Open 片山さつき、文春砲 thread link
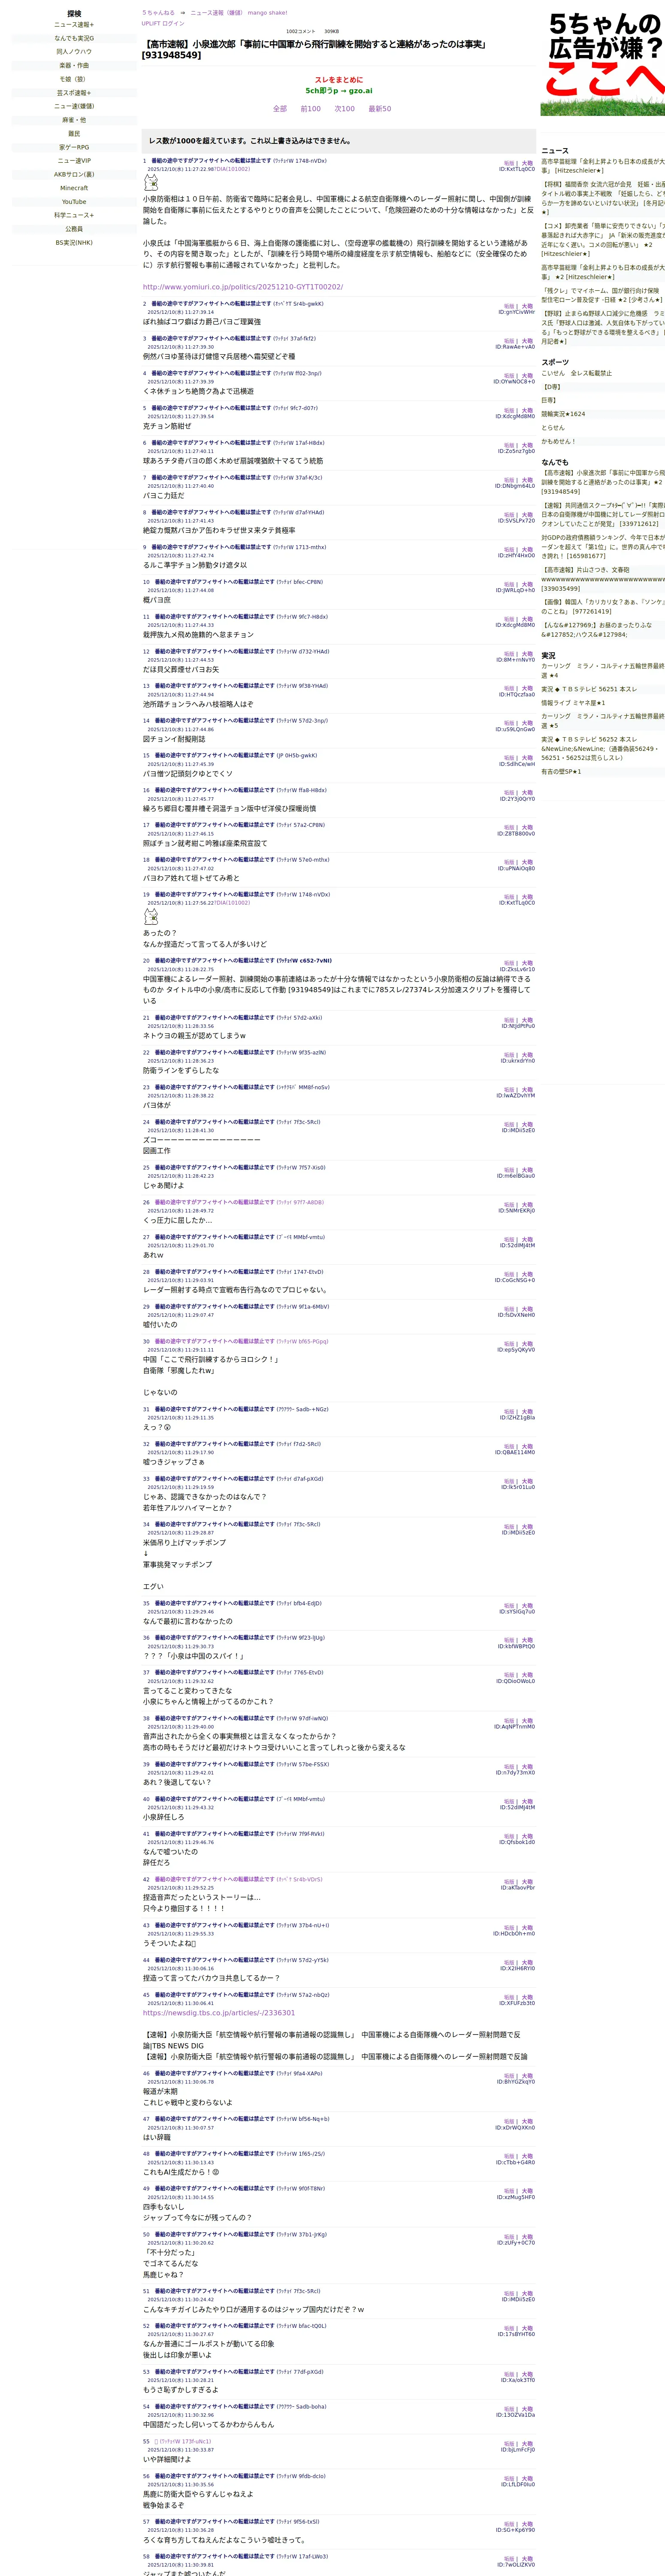 pyautogui.click(x=603, y=580)
